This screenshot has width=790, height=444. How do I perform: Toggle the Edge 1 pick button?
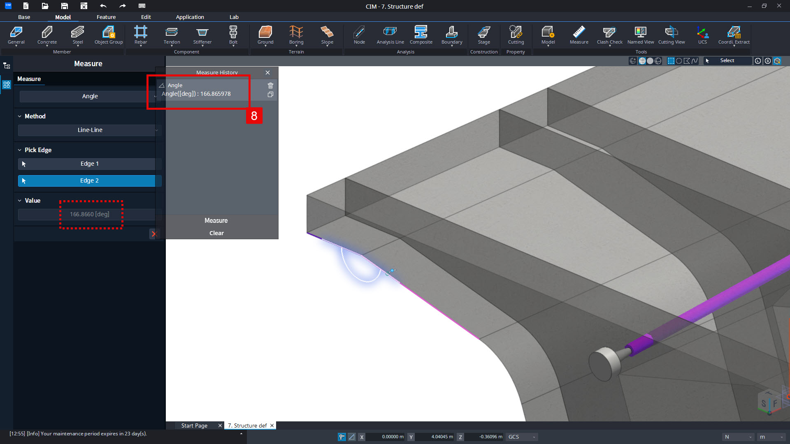(x=90, y=164)
